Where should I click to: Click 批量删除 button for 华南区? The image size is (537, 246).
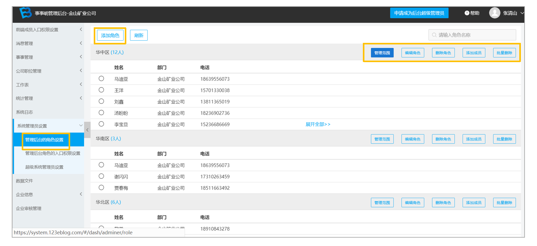504,139
